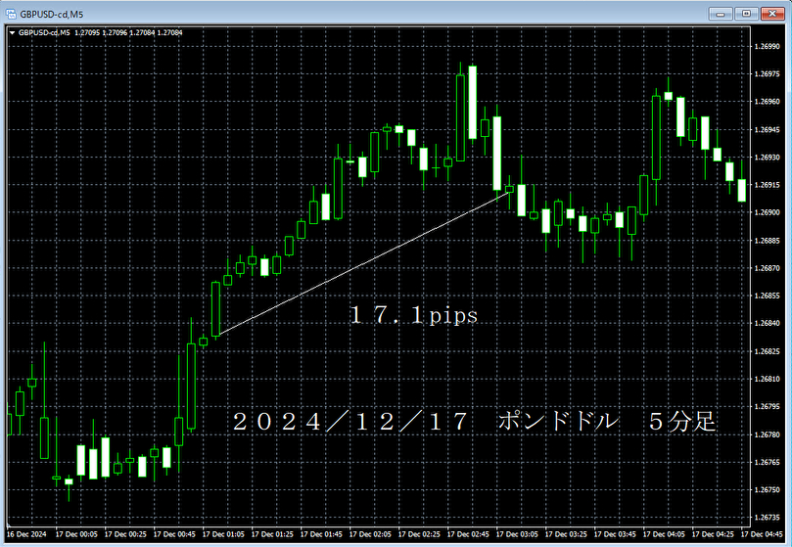The width and height of the screenshot is (792, 547).
Task: Click the '17 Dec 01:25' time axis label
Action: click(272, 534)
